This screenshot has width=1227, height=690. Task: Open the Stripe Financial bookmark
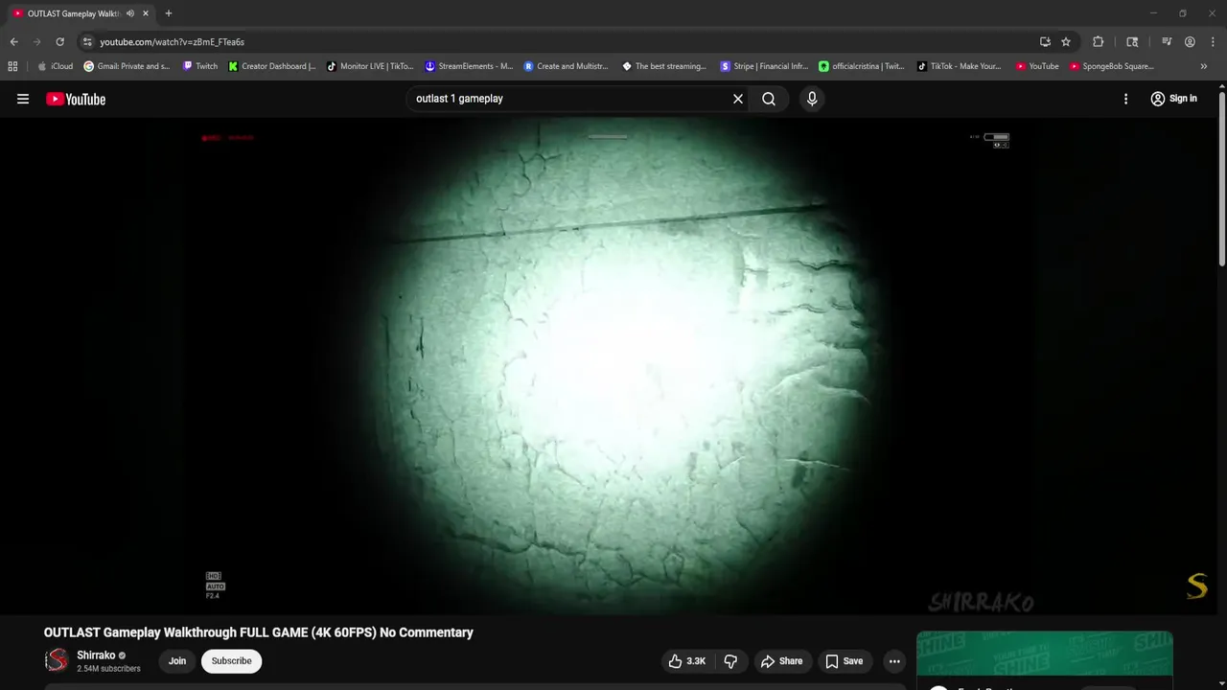(x=764, y=66)
